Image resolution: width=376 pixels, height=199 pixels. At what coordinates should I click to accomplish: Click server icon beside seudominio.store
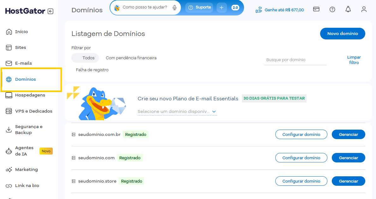coord(74,181)
